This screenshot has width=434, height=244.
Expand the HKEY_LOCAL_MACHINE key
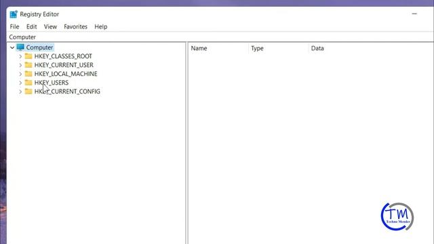click(x=20, y=74)
